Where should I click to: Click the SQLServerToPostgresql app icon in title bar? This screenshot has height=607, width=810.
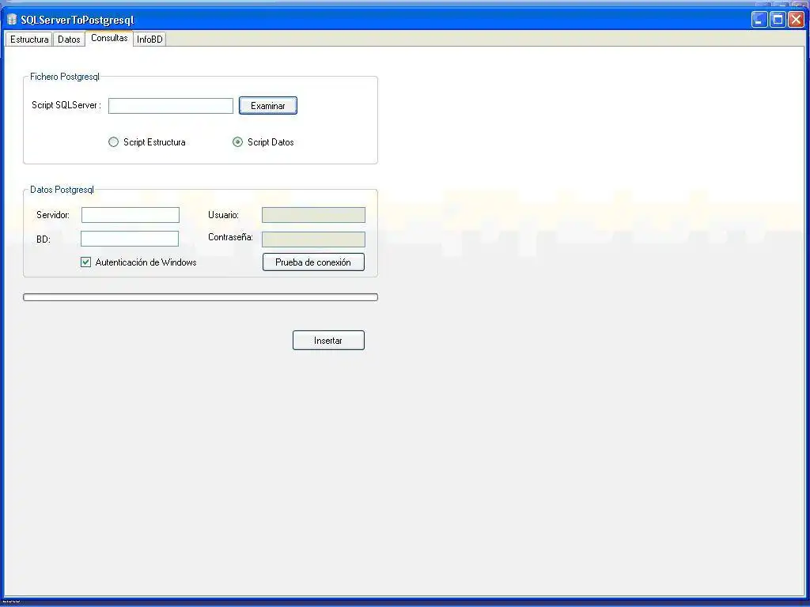(x=12, y=20)
